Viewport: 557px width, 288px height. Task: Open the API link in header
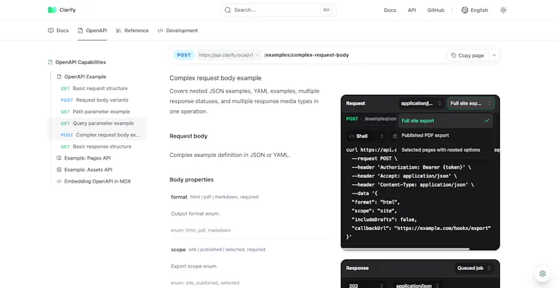click(411, 10)
